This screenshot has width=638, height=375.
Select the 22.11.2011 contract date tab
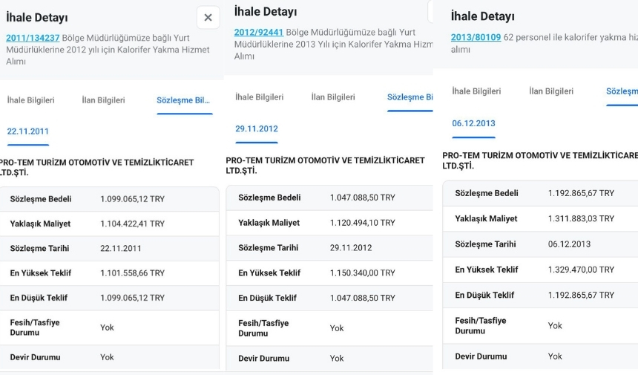click(28, 131)
